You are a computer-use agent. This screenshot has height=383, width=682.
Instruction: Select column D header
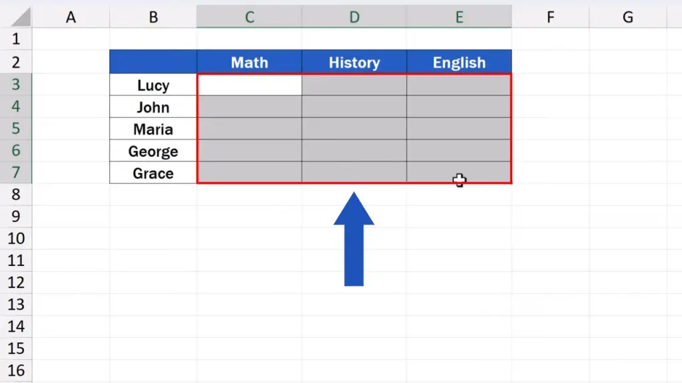(x=354, y=17)
